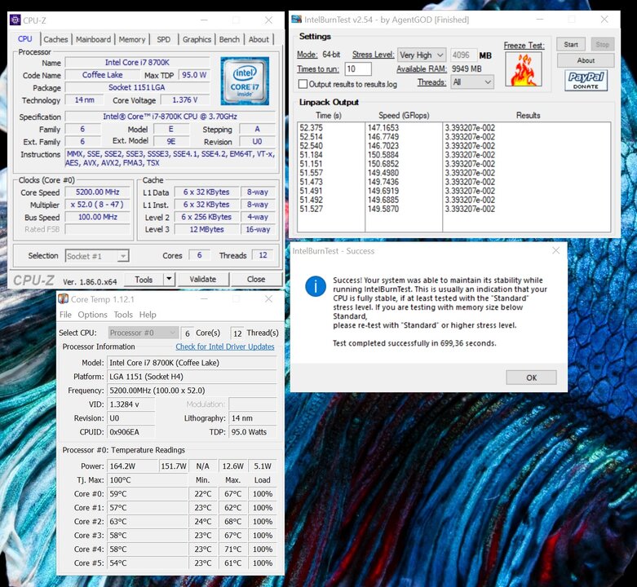
Task: Click the Core #0 load 100% value
Action: (263, 493)
